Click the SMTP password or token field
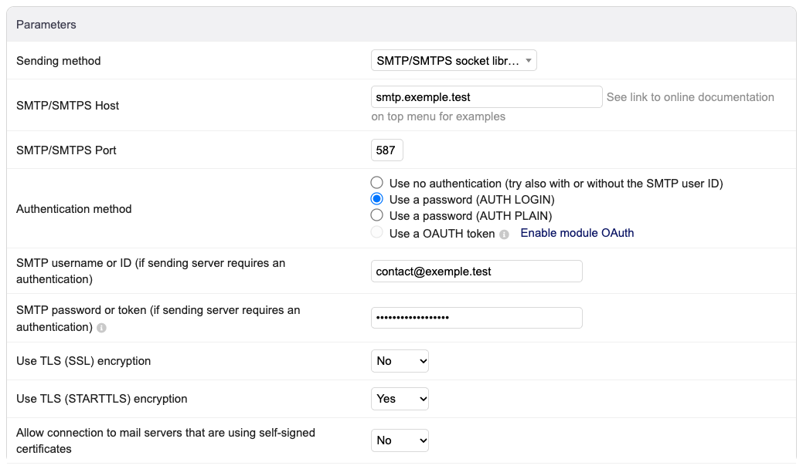 (x=477, y=318)
